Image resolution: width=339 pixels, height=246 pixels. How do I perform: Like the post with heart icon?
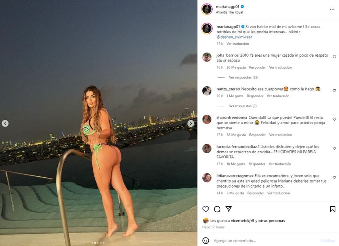[x=206, y=209]
